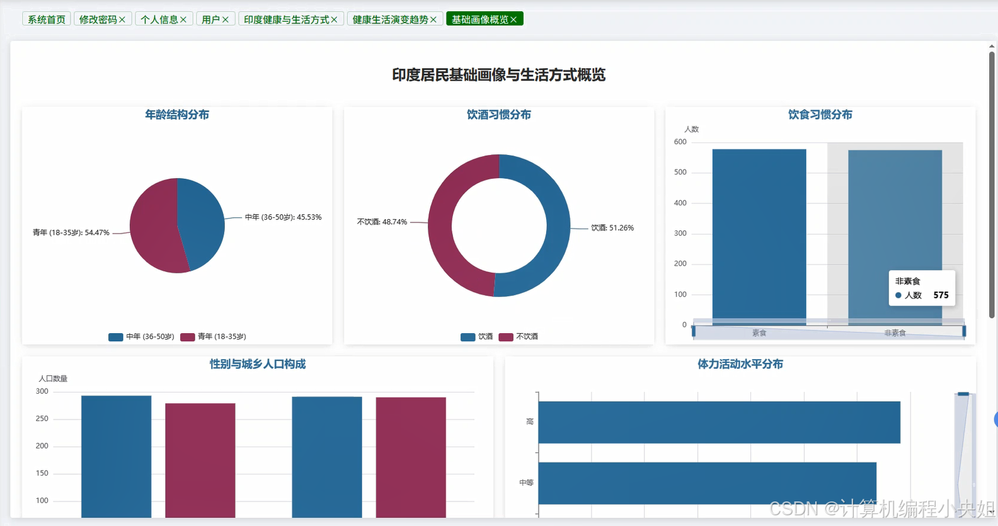Click the first maroon bar in 性别与城乡人口构成
The height and width of the screenshot is (526, 998).
(x=200, y=460)
